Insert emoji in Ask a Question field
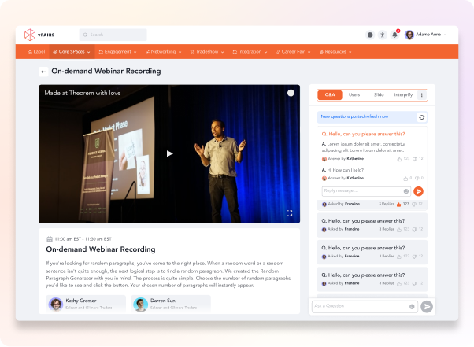This screenshot has height=347, width=474. pos(412,307)
